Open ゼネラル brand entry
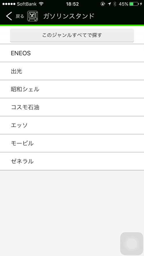 click(x=72, y=162)
